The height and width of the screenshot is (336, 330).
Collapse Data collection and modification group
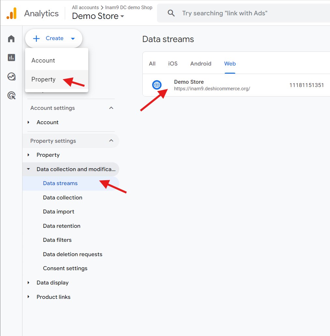point(28,169)
